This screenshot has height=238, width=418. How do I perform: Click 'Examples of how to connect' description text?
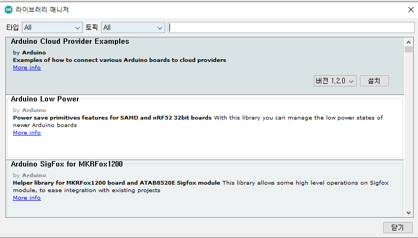[119, 60]
